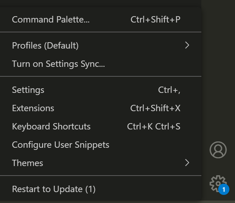Image resolution: width=235 pixels, height=203 pixels.
Task: Click Restart to Update (1)
Action: point(54,189)
